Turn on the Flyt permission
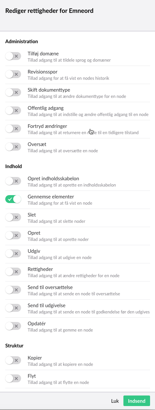The height and width of the screenshot is (410, 155). point(13,379)
